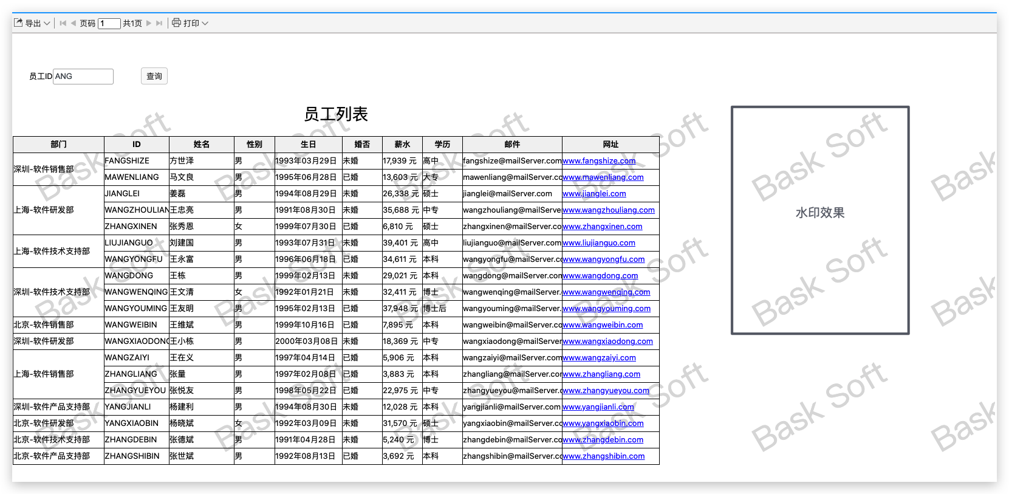1009x494 pixels.
Task: Open link www.wangwenqing.com
Action: (x=606, y=292)
